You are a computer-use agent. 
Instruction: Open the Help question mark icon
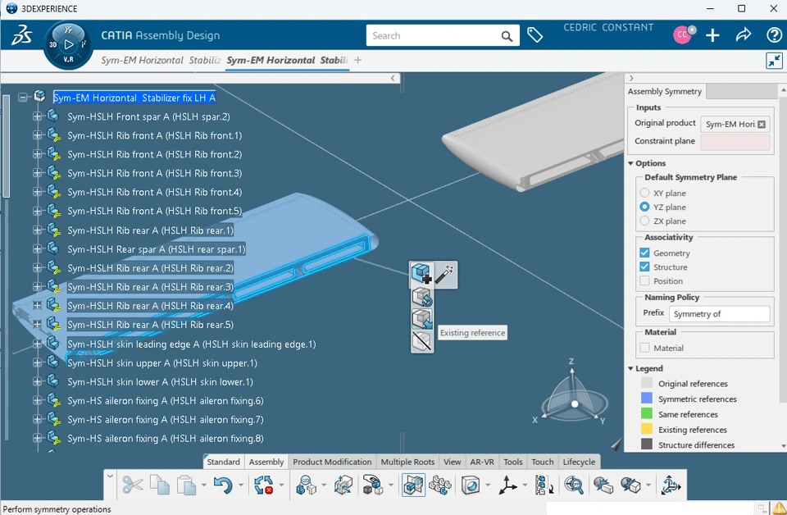774,35
